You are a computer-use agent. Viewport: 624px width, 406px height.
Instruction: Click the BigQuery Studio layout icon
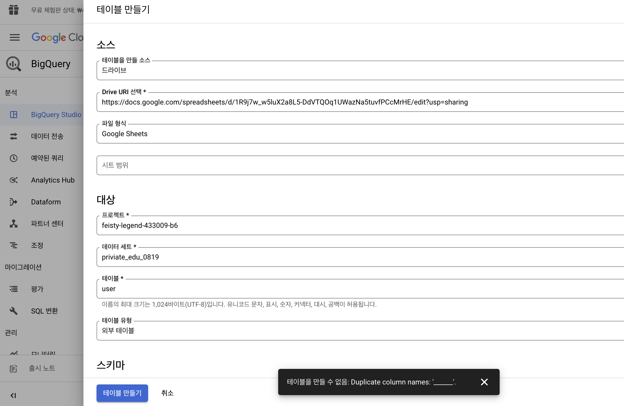(x=14, y=115)
